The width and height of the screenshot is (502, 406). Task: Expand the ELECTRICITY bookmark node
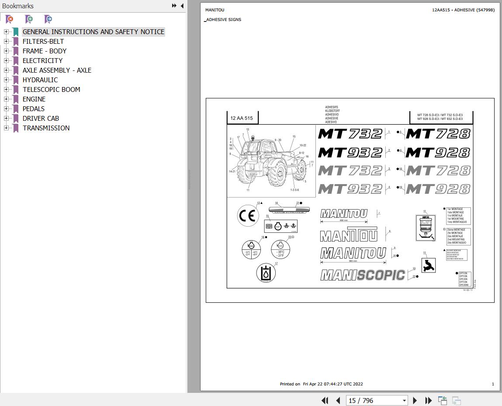click(6, 61)
